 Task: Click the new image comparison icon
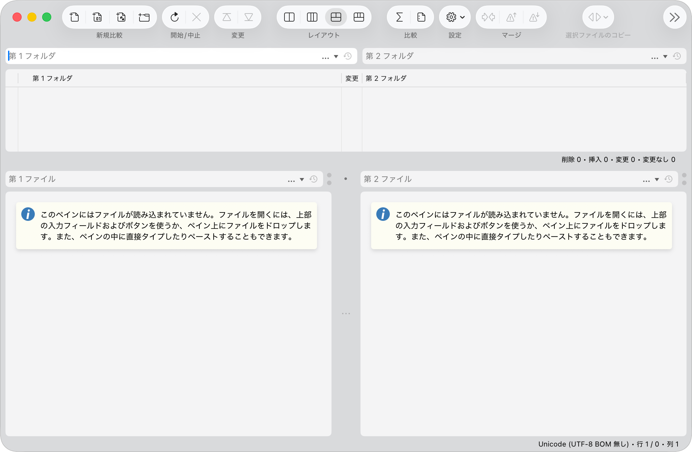pos(121,17)
